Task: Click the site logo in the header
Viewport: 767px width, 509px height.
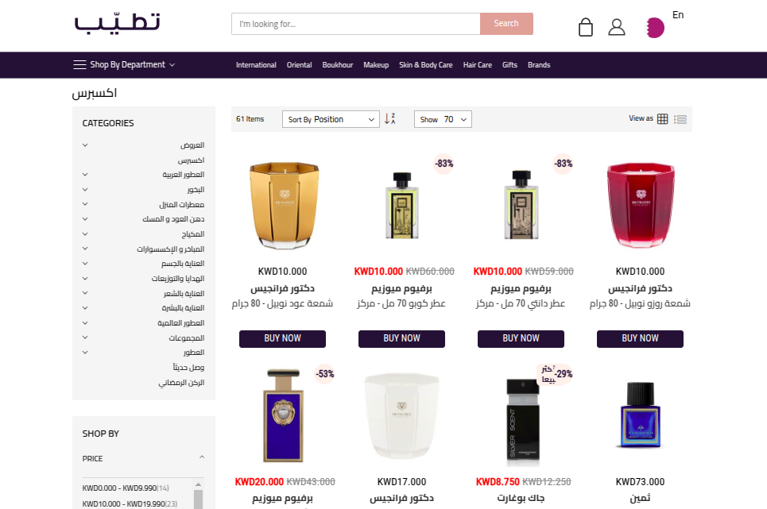Action: (117, 24)
